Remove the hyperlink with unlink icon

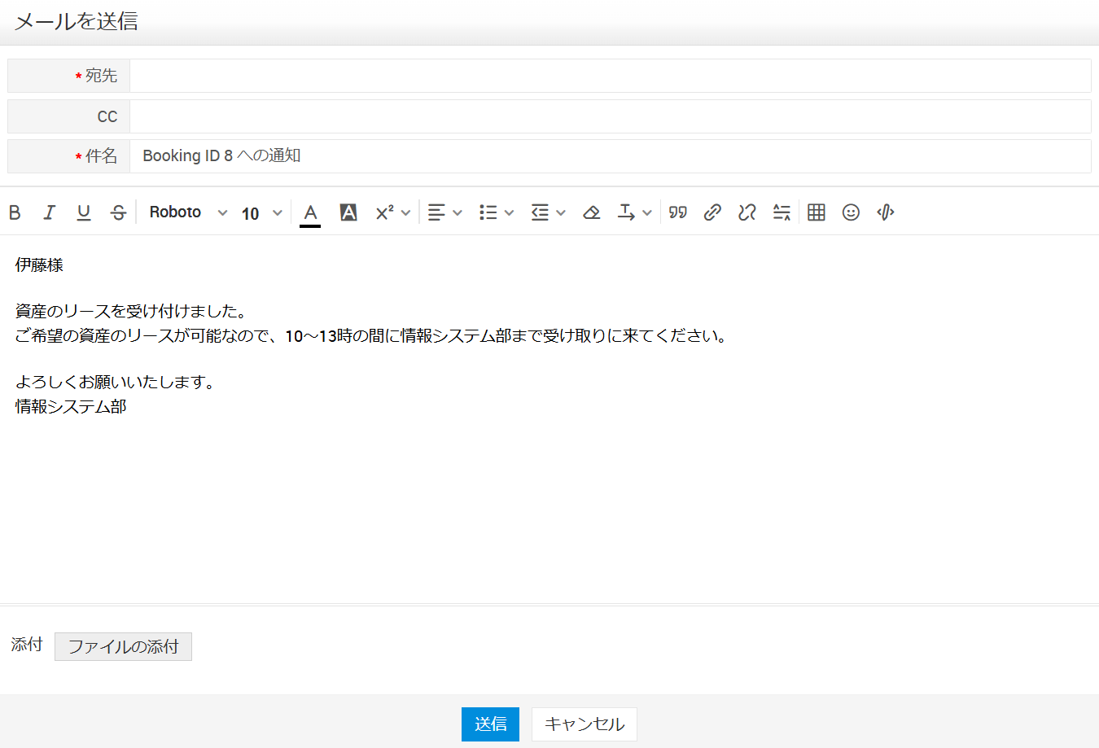[x=747, y=212]
